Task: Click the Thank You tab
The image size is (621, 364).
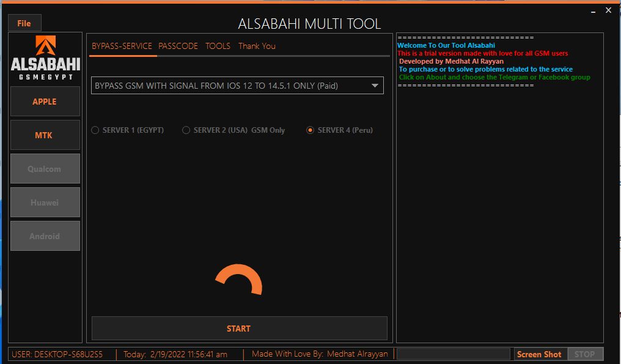Action: [x=257, y=46]
